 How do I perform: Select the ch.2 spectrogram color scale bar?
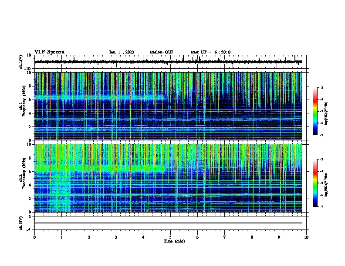[315, 183]
